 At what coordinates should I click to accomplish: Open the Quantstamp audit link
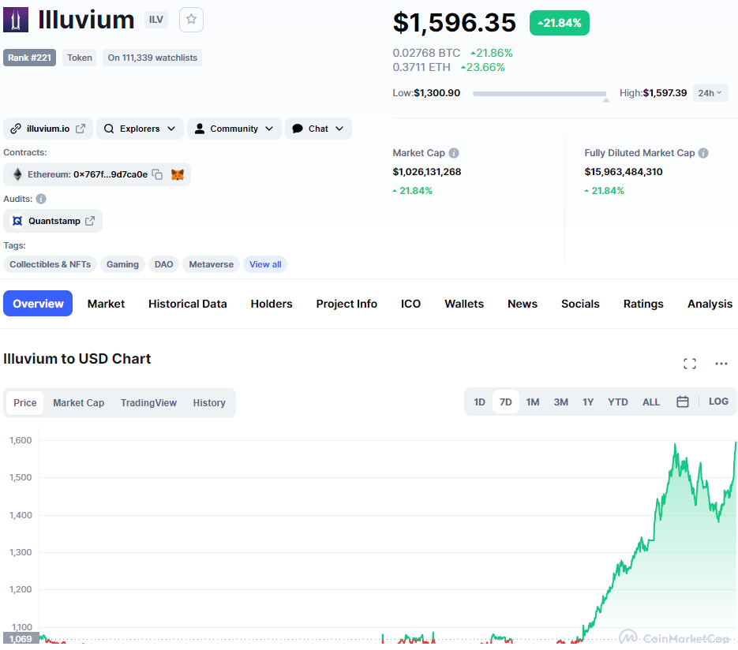tap(53, 221)
